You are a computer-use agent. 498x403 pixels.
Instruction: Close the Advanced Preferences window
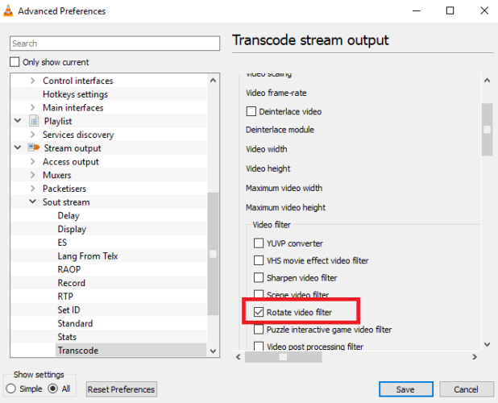coord(484,10)
